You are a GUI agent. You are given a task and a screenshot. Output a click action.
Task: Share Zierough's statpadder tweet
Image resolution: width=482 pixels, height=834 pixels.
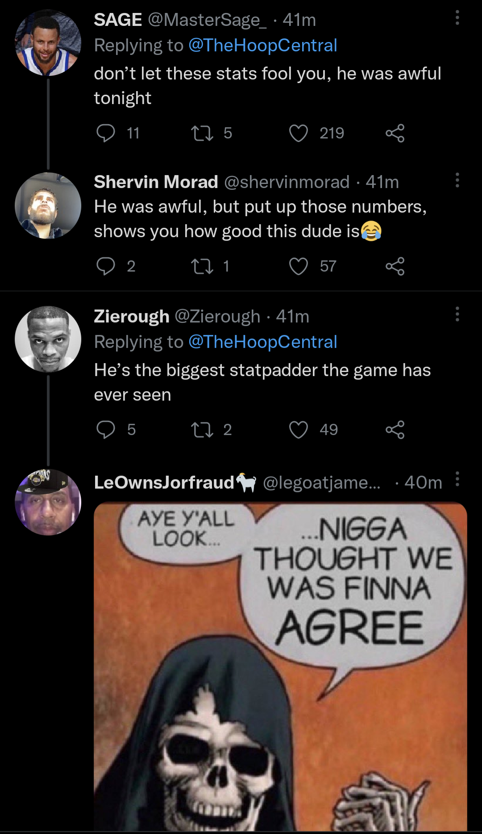click(395, 430)
